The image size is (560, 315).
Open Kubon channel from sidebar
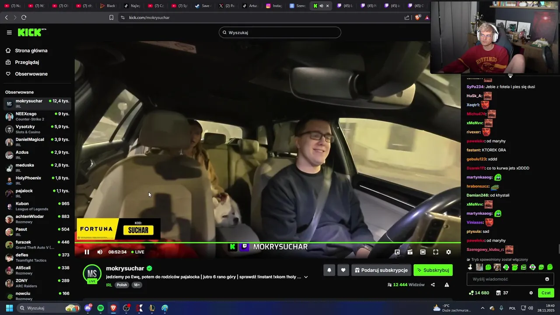pos(37,206)
